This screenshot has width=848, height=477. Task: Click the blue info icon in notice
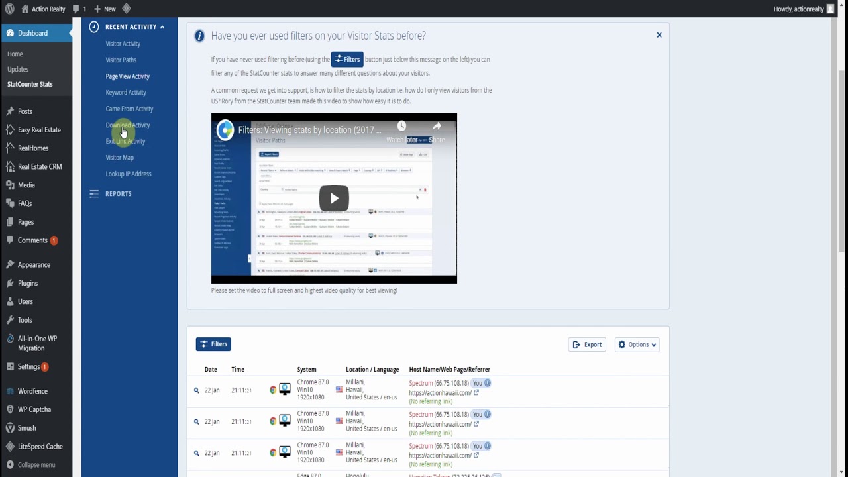coord(199,36)
